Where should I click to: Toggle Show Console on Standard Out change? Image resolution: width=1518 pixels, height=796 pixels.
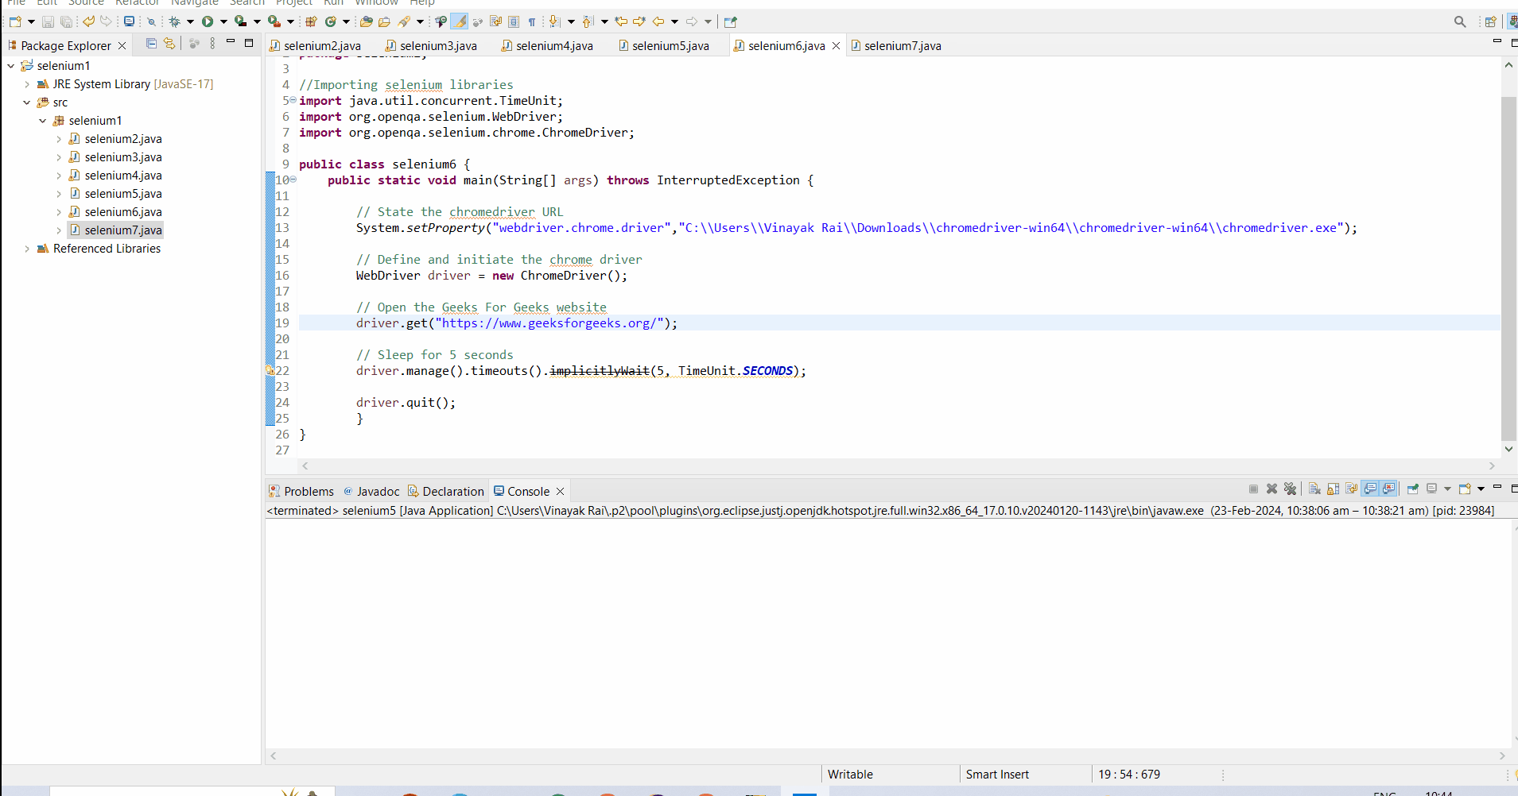pyautogui.click(x=1370, y=489)
